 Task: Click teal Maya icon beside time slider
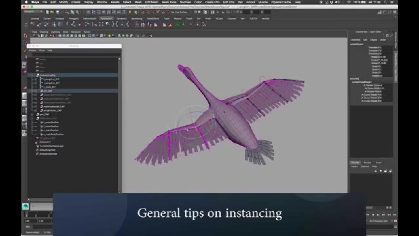click(25, 206)
